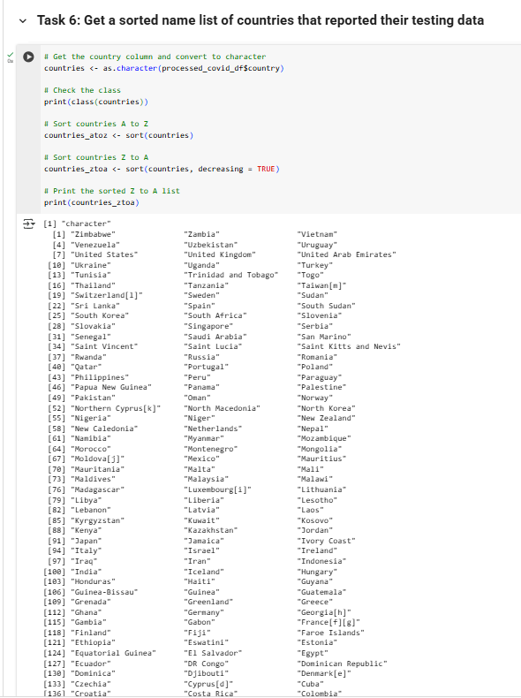The width and height of the screenshot is (521, 698).
Task: Click "Dominican Republic" output entry
Action: [342, 664]
